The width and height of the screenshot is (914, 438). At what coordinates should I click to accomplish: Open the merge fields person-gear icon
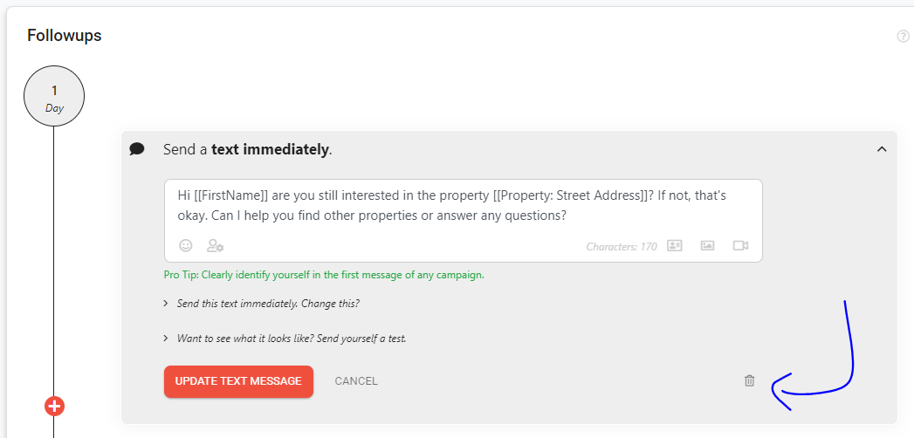click(x=215, y=246)
